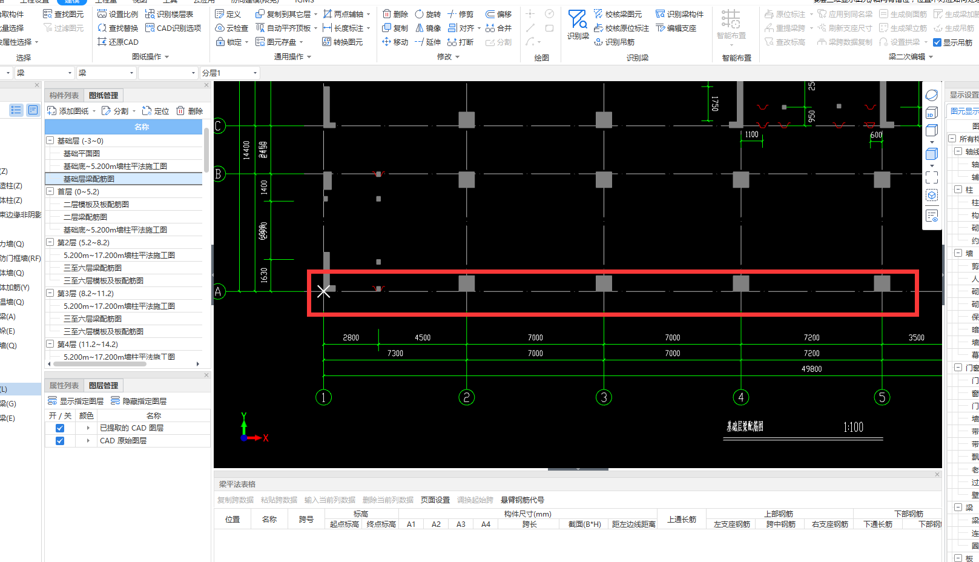
Task: Click 隐藏指定图层 button
Action: click(139, 401)
